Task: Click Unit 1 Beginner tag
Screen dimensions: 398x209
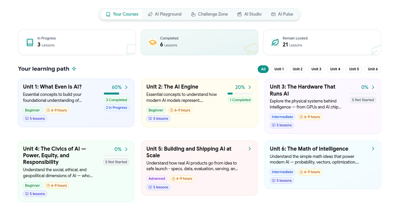Action: [33, 110]
